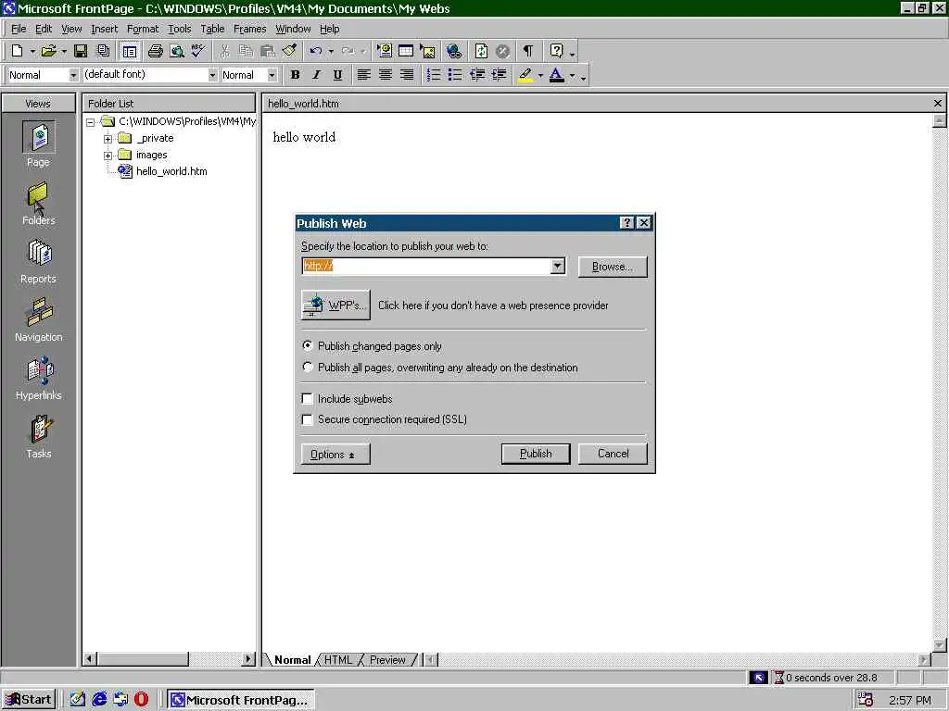Open the Reports view

point(38,262)
